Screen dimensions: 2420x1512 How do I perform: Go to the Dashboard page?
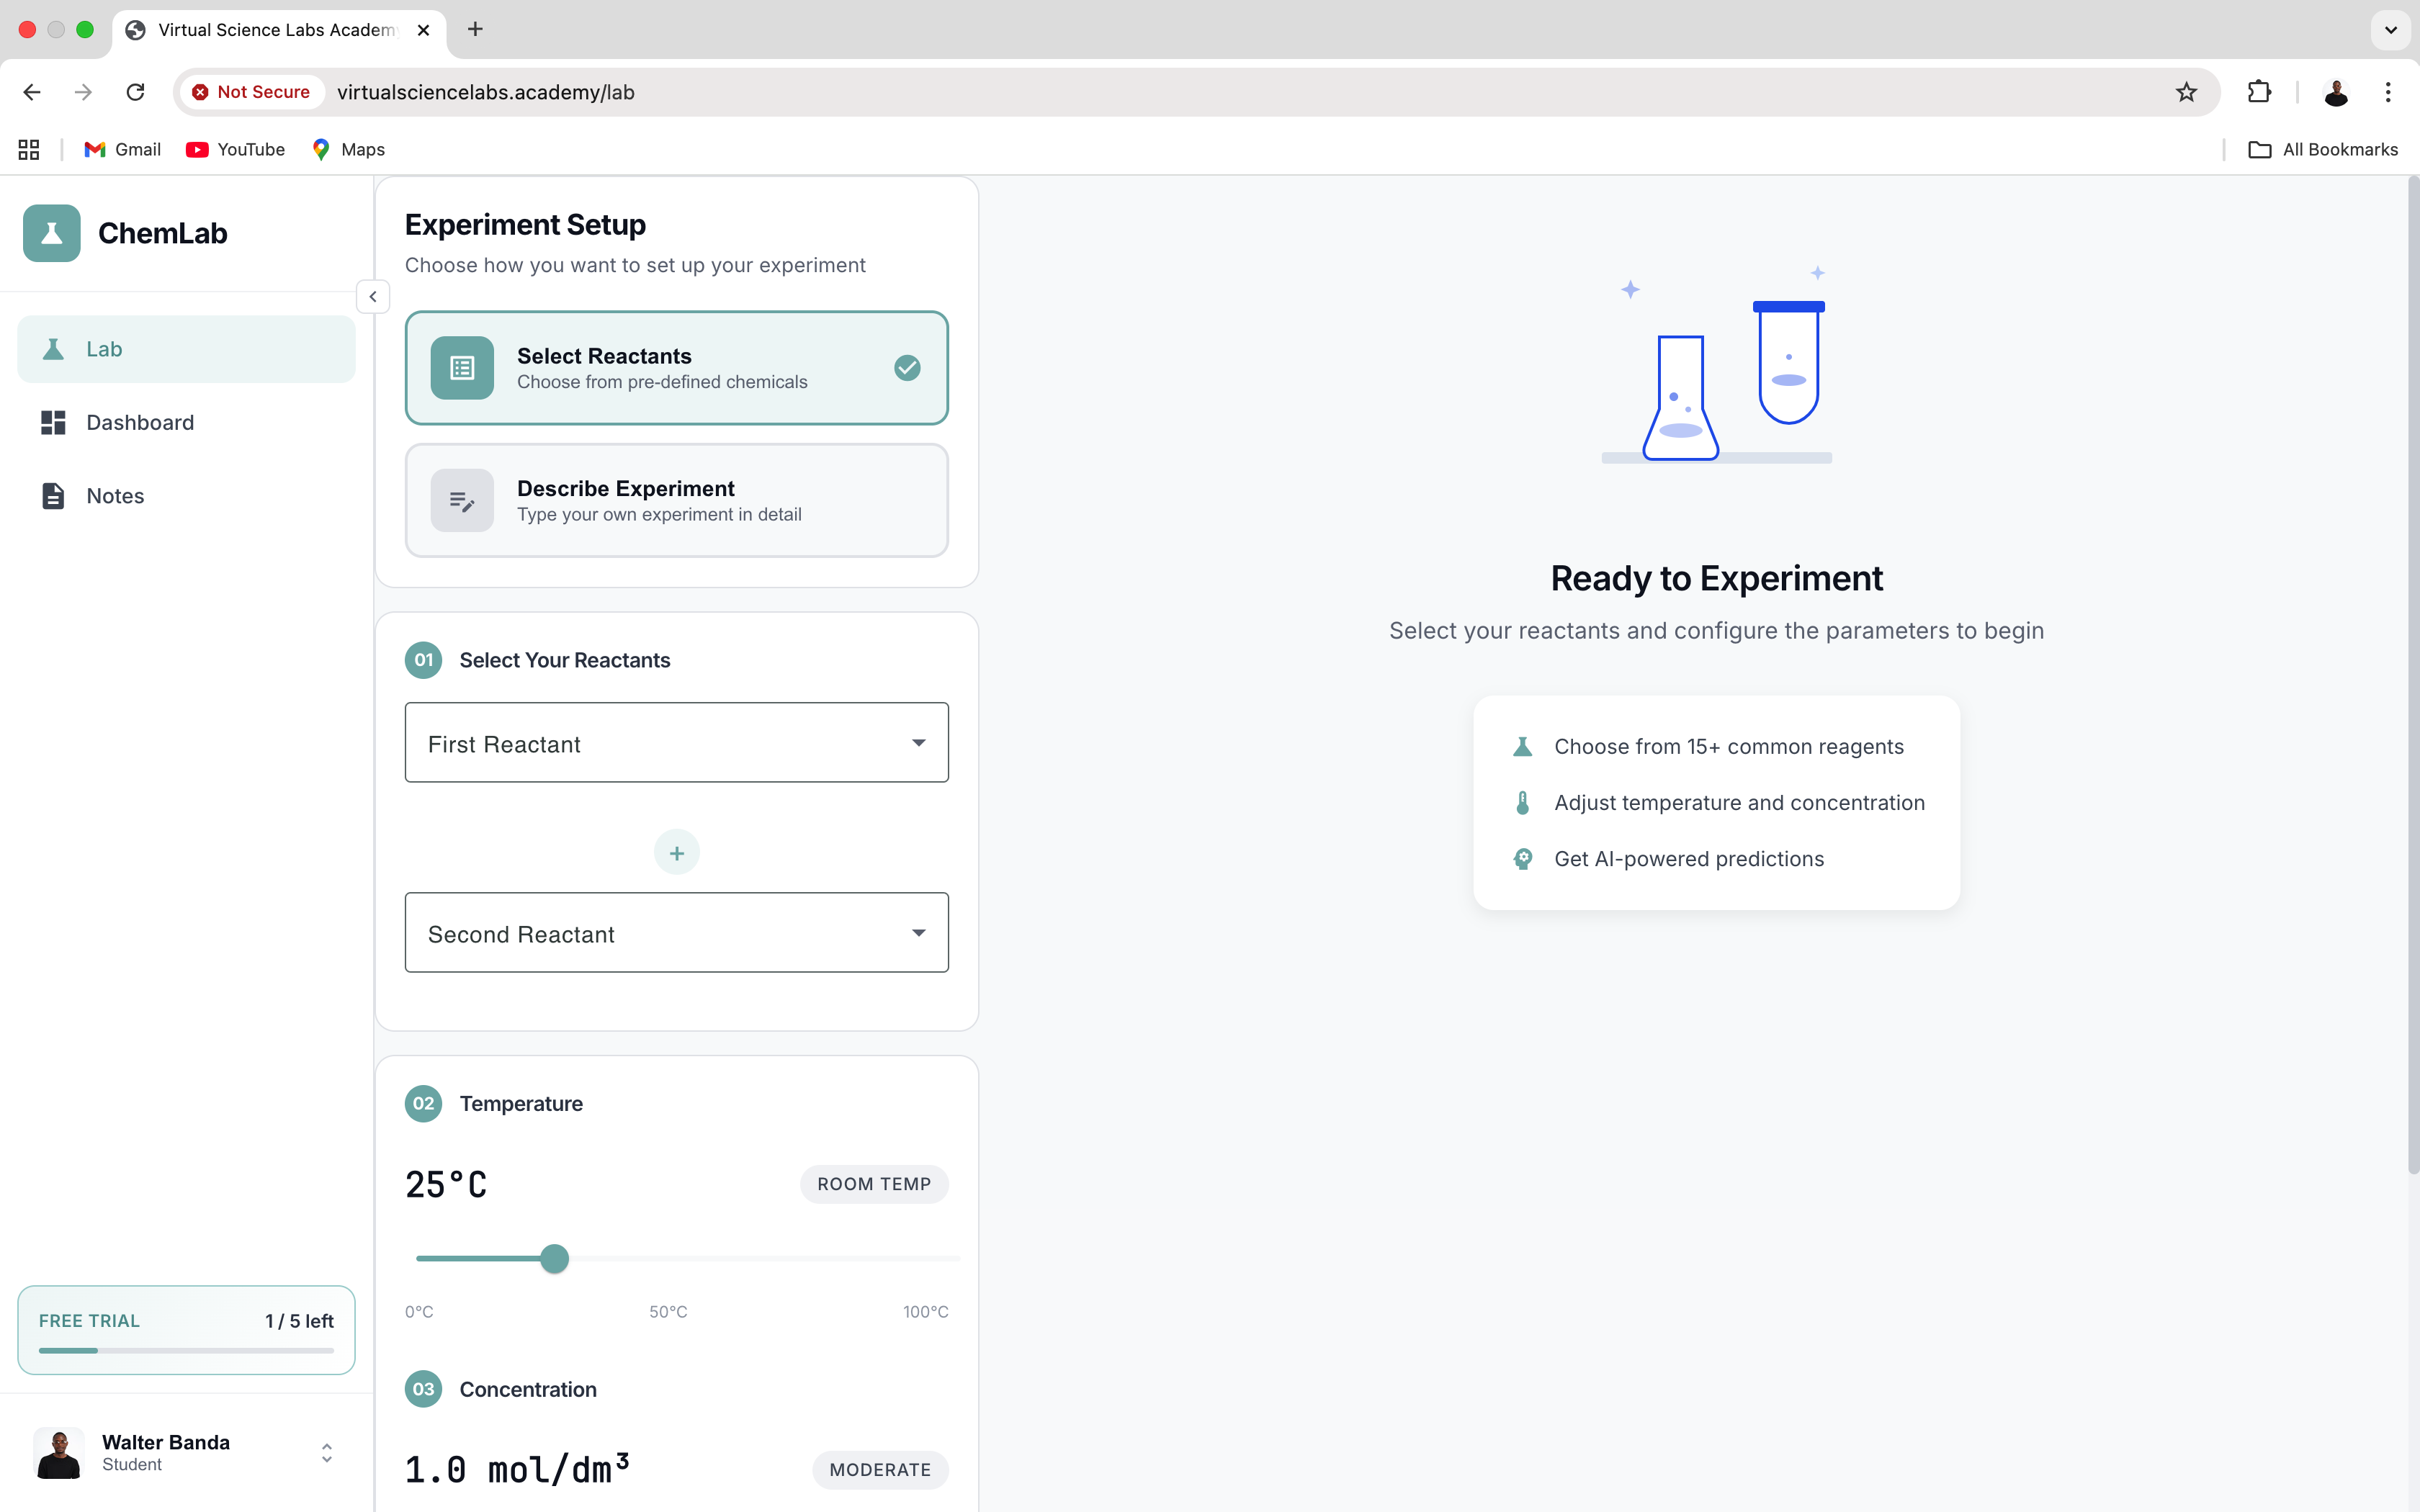140,423
